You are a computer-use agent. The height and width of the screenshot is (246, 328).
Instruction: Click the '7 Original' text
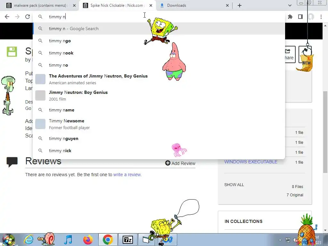(x=295, y=195)
